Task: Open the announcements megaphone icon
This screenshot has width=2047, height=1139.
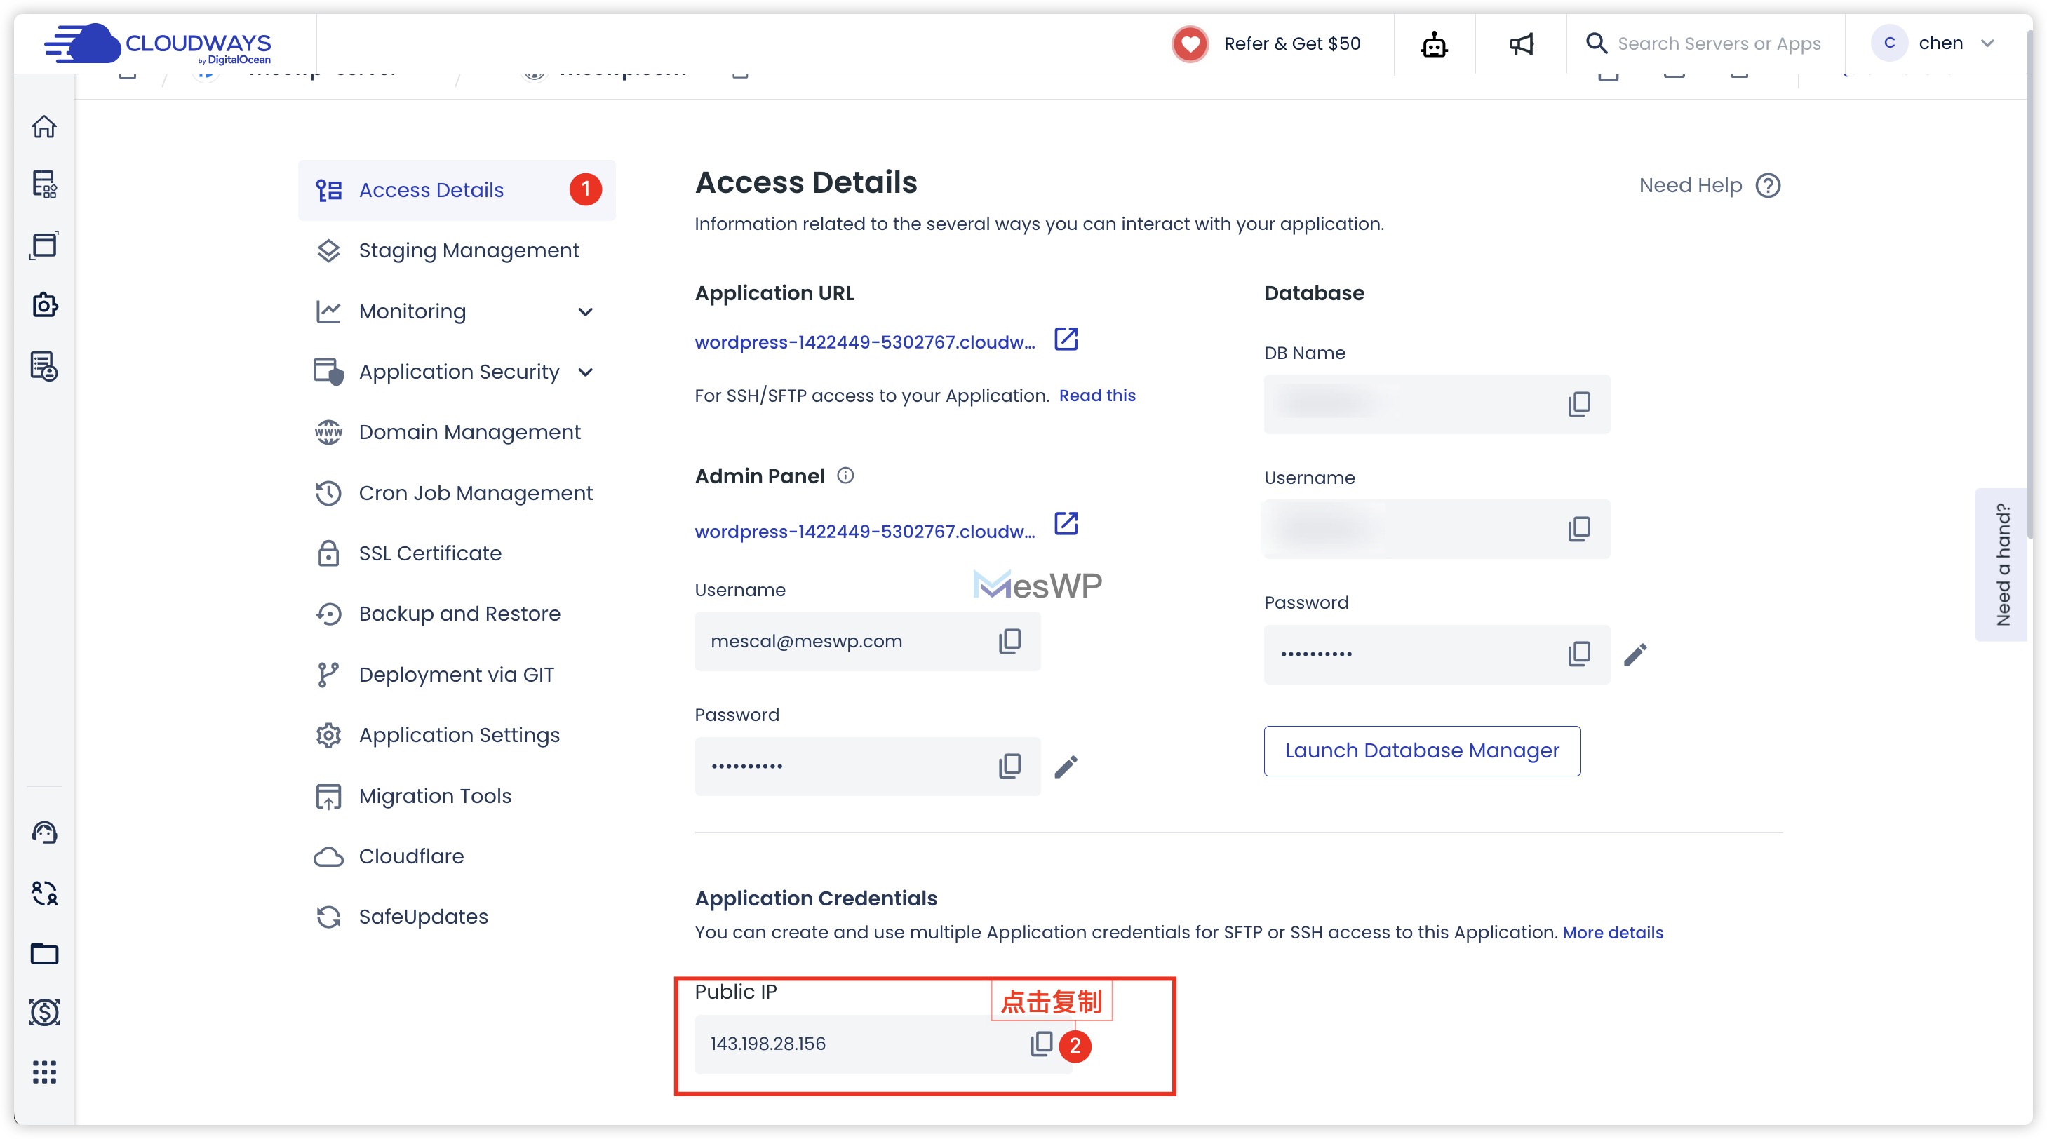Action: [1522, 43]
